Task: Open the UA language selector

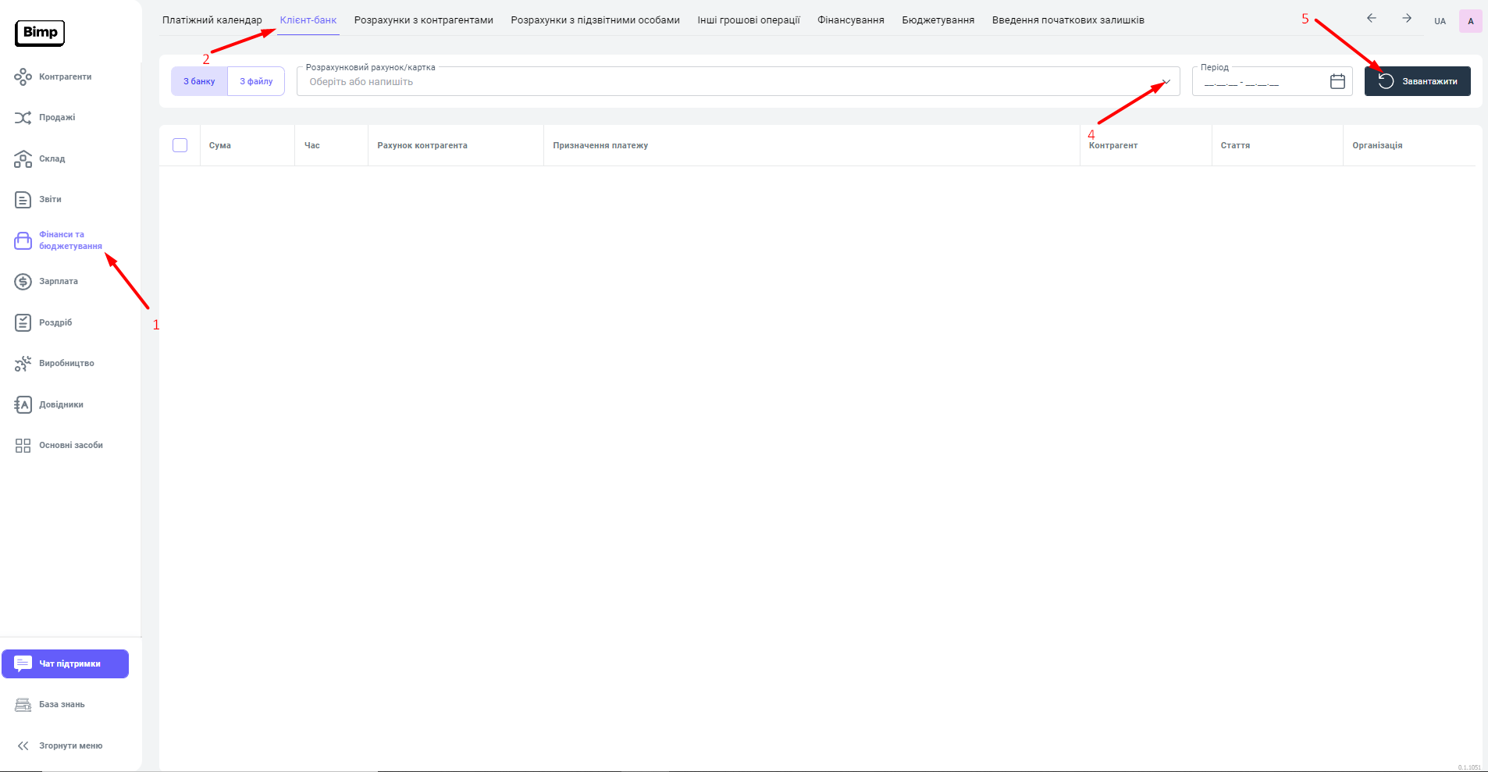Action: [x=1440, y=21]
